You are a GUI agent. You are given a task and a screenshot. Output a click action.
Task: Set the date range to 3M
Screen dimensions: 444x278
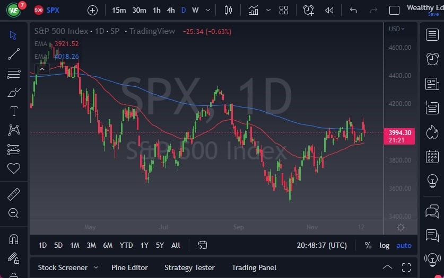pos(91,245)
